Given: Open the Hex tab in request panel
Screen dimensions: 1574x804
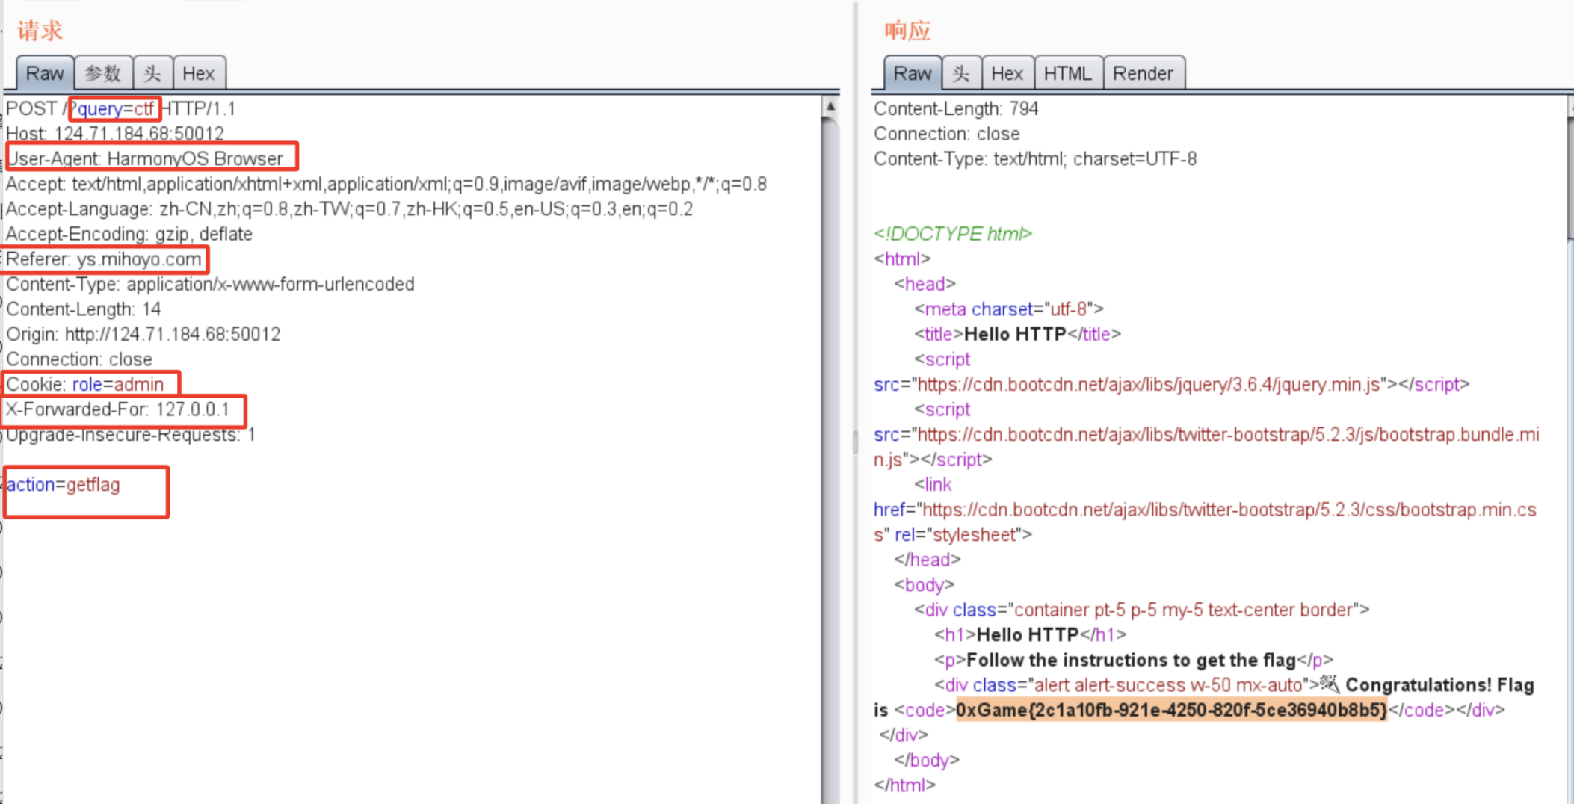Looking at the screenshot, I should coord(199,73).
